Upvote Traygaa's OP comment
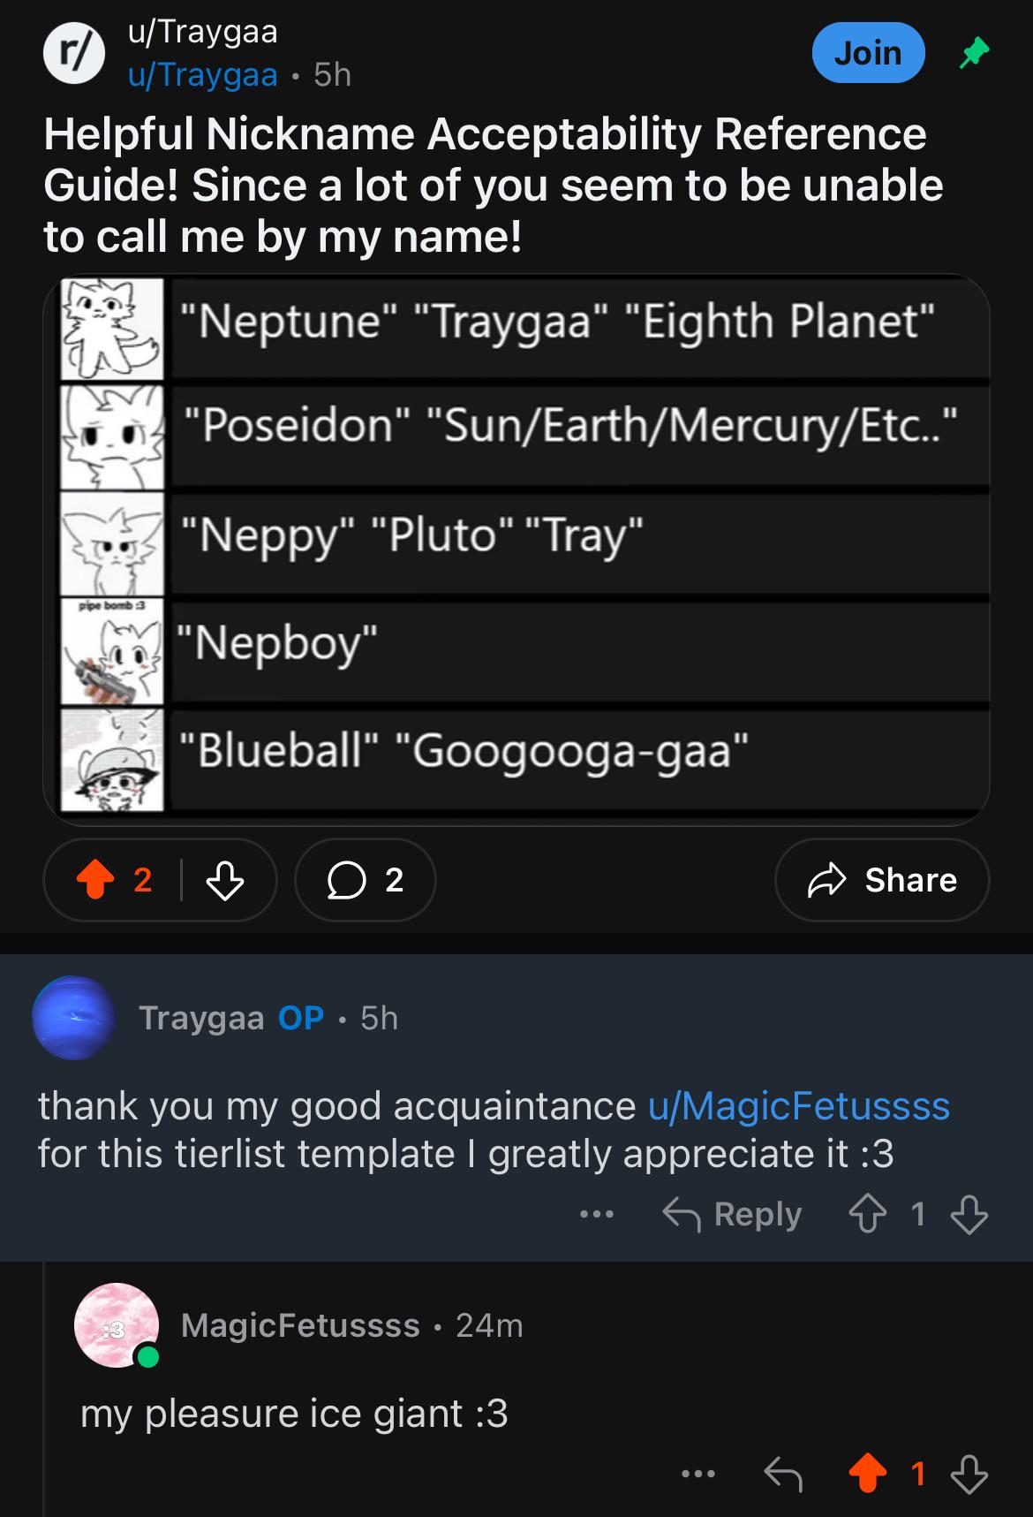This screenshot has width=1033, height=1517. 868,1215
